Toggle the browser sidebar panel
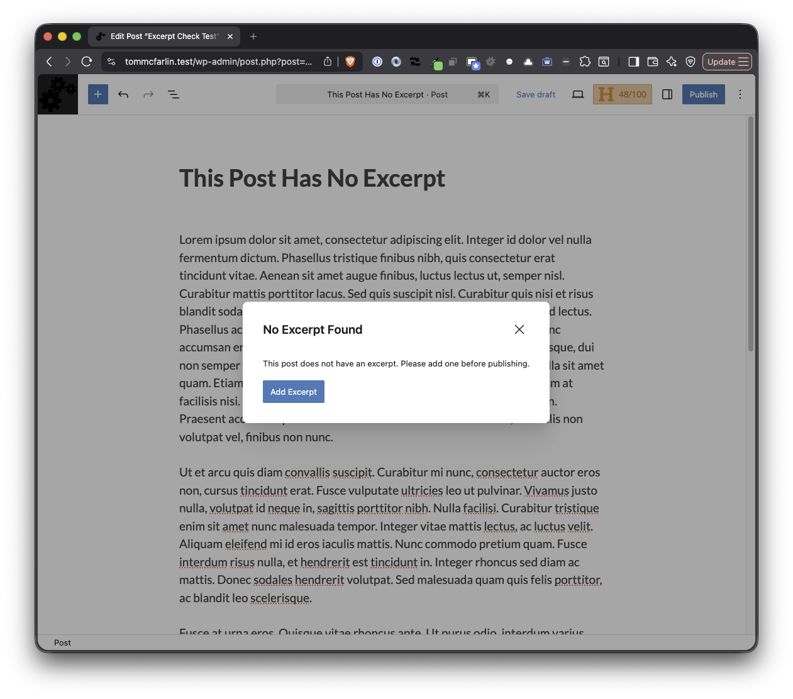The height and width of the screenshot is (699, 793). click(634, 62)
